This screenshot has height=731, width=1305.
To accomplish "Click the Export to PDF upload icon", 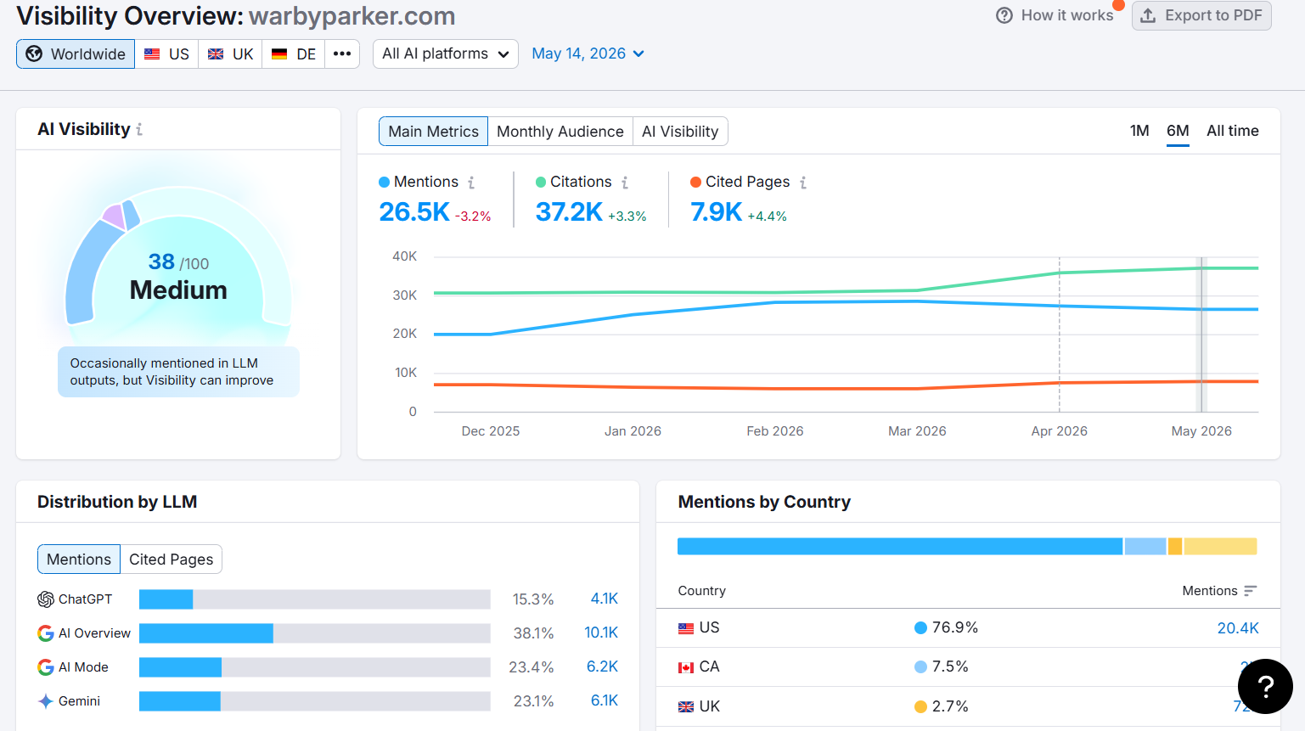I will pyautogui.click(x=1148, y=15).
